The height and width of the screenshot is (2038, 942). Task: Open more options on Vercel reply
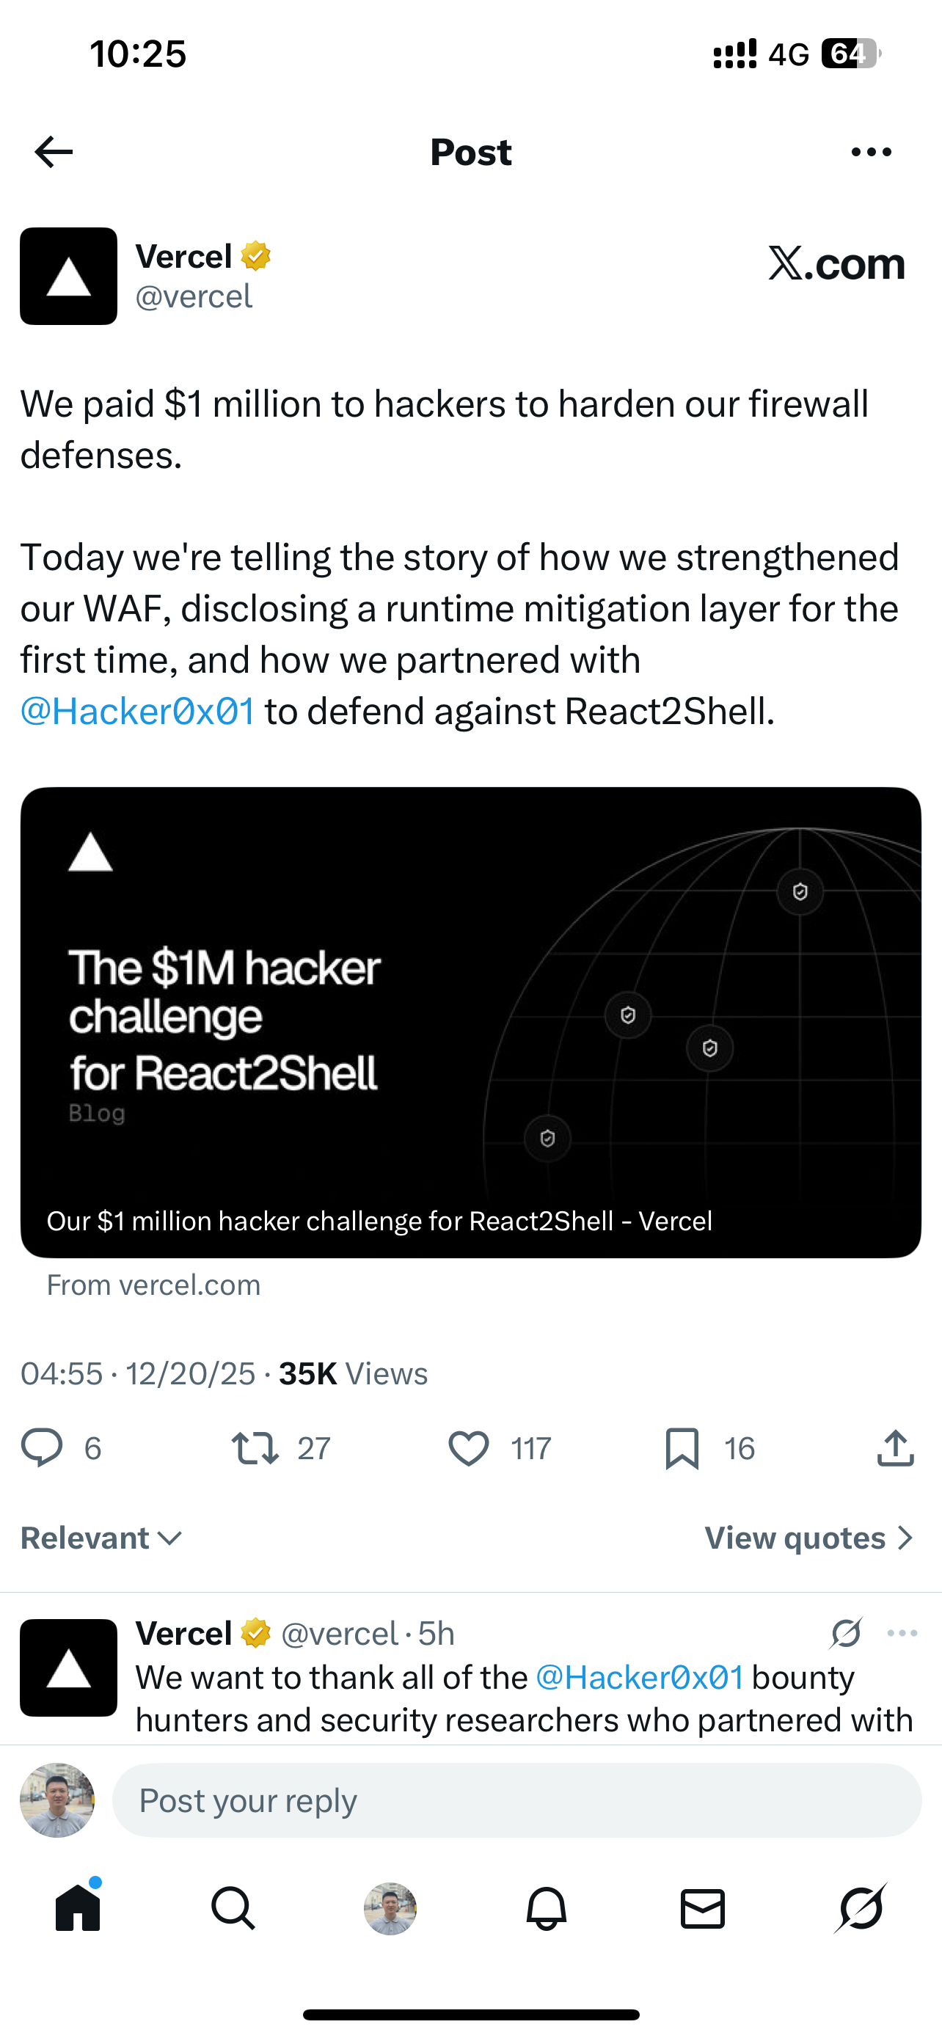[902, 1633]
